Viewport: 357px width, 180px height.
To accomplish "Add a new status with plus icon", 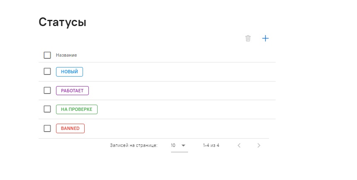I will [266, 38].
